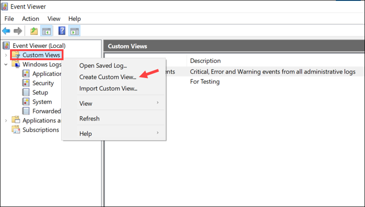Choose Create Custom View... from context menu
Screen dimensions: 365x207
pyautogui.click(x=114, y=77)
